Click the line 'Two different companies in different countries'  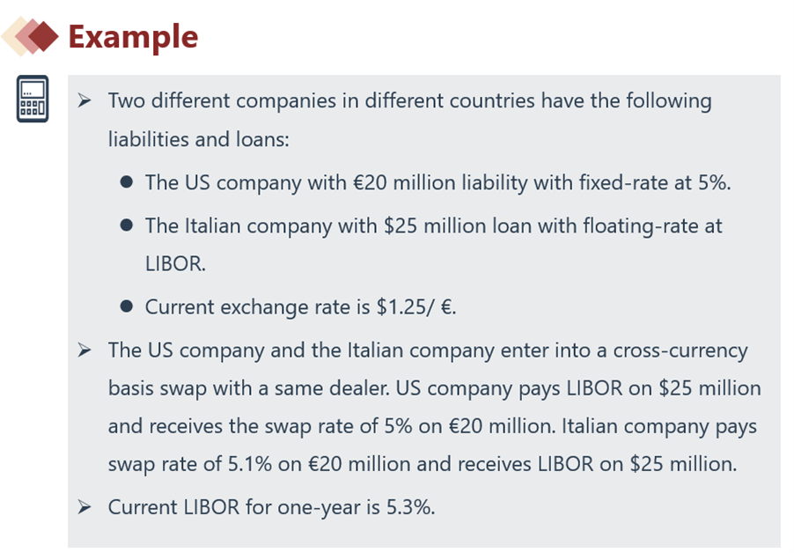coord(409,100)
